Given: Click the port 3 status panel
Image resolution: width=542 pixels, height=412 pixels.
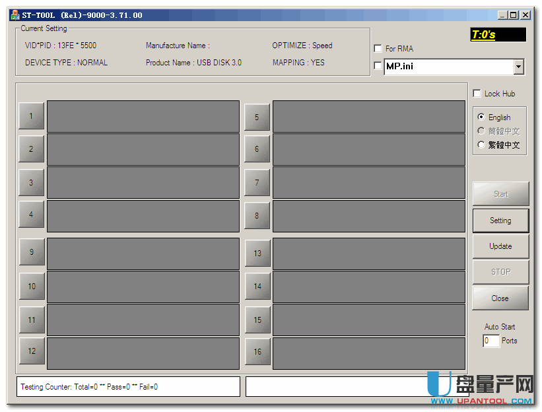Looking at the screenshot, I should 143,183.
